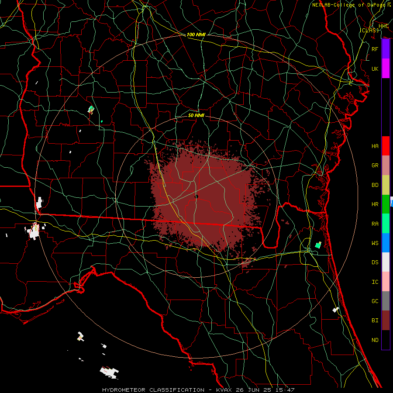
Task: Click the gray GC legend swatch
Action: 386,301
